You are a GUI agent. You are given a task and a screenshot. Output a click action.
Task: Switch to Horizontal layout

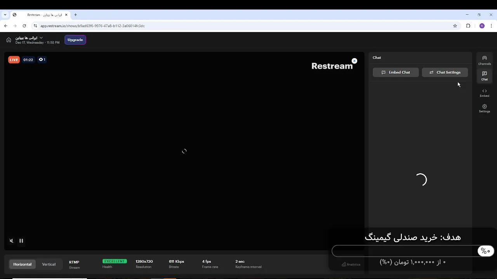23,264
